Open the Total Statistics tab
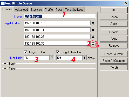 click(x=74, y=9)
